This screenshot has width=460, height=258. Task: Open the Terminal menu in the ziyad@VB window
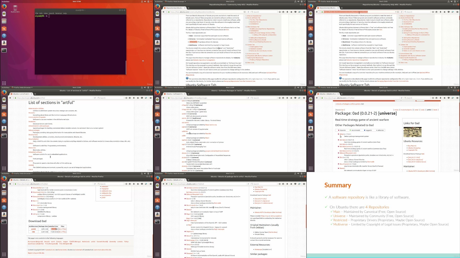[x=59, y=13]
